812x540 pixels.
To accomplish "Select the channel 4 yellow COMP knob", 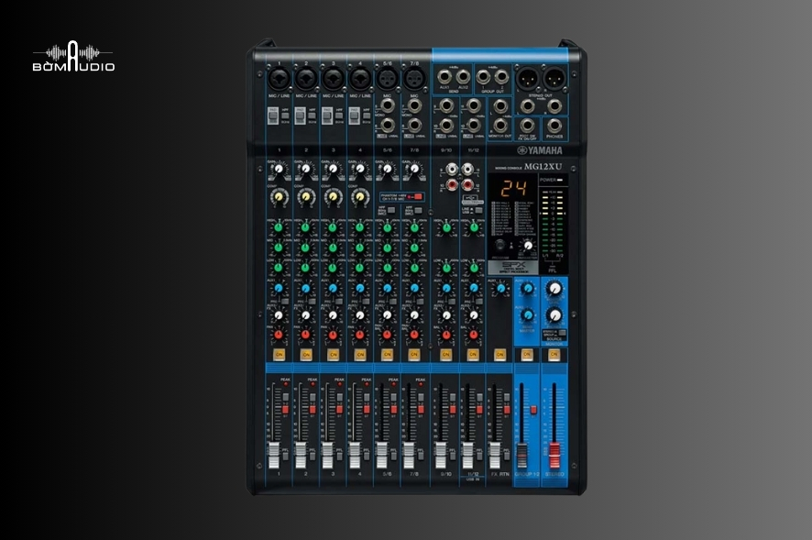I will point(359,197).
